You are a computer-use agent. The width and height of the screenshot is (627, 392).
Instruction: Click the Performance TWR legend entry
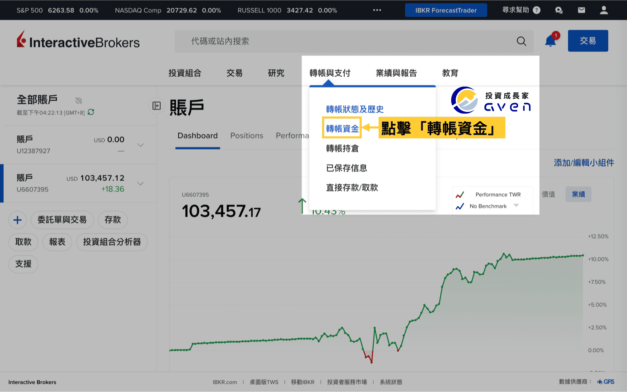pyautogui.click(x=488, y=194)
